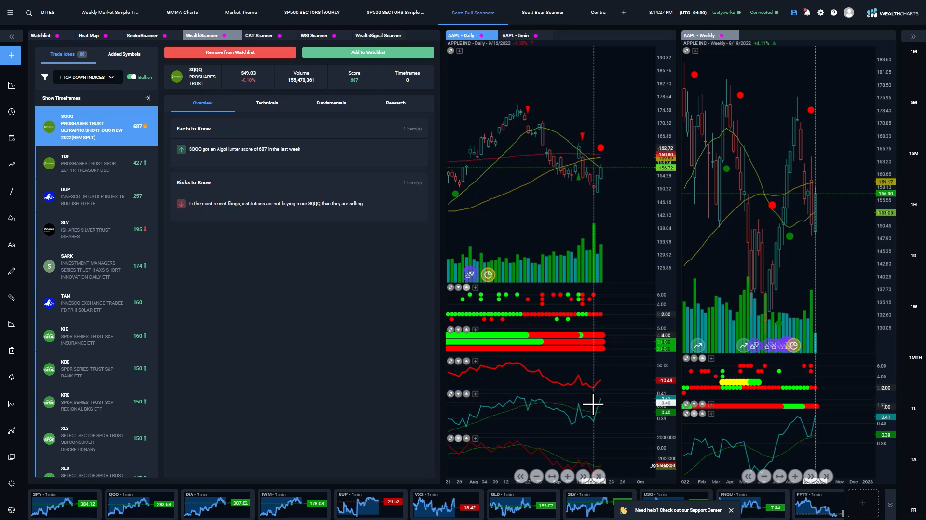Select the 1H timeframe button
926x520 pixels.
[x=913, y=205]
